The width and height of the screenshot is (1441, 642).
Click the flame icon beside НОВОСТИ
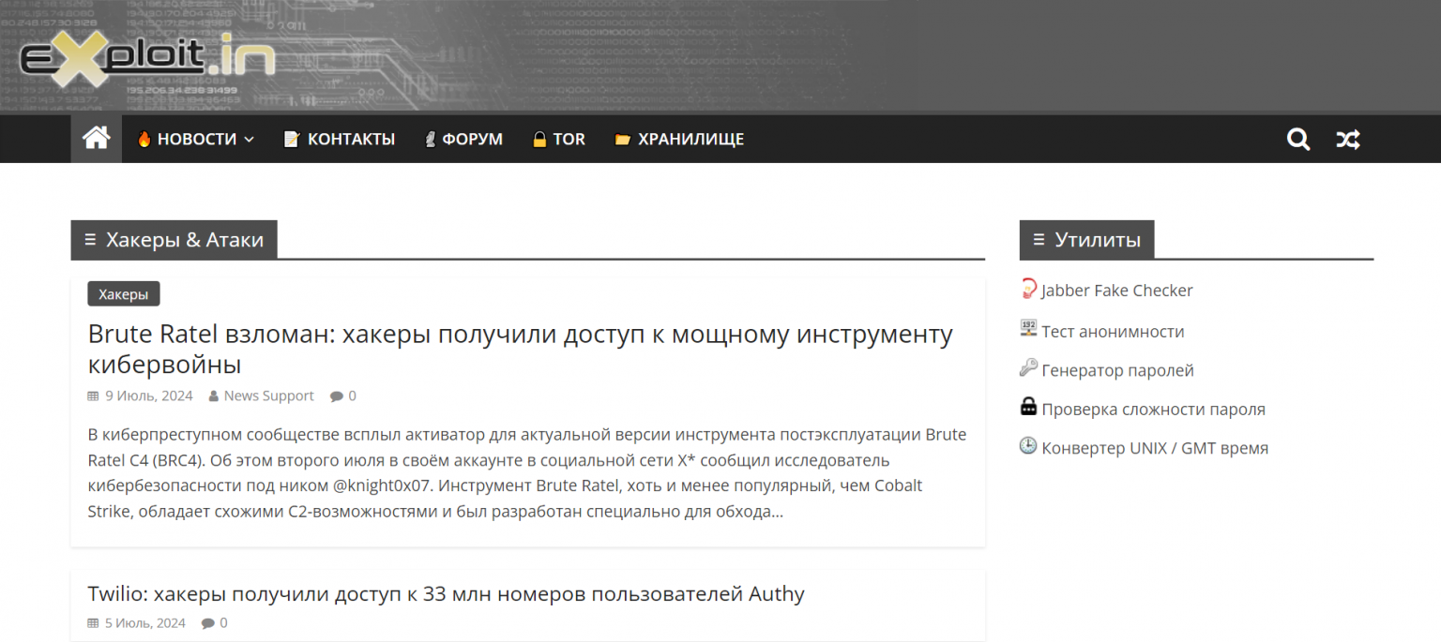[144, 138]
